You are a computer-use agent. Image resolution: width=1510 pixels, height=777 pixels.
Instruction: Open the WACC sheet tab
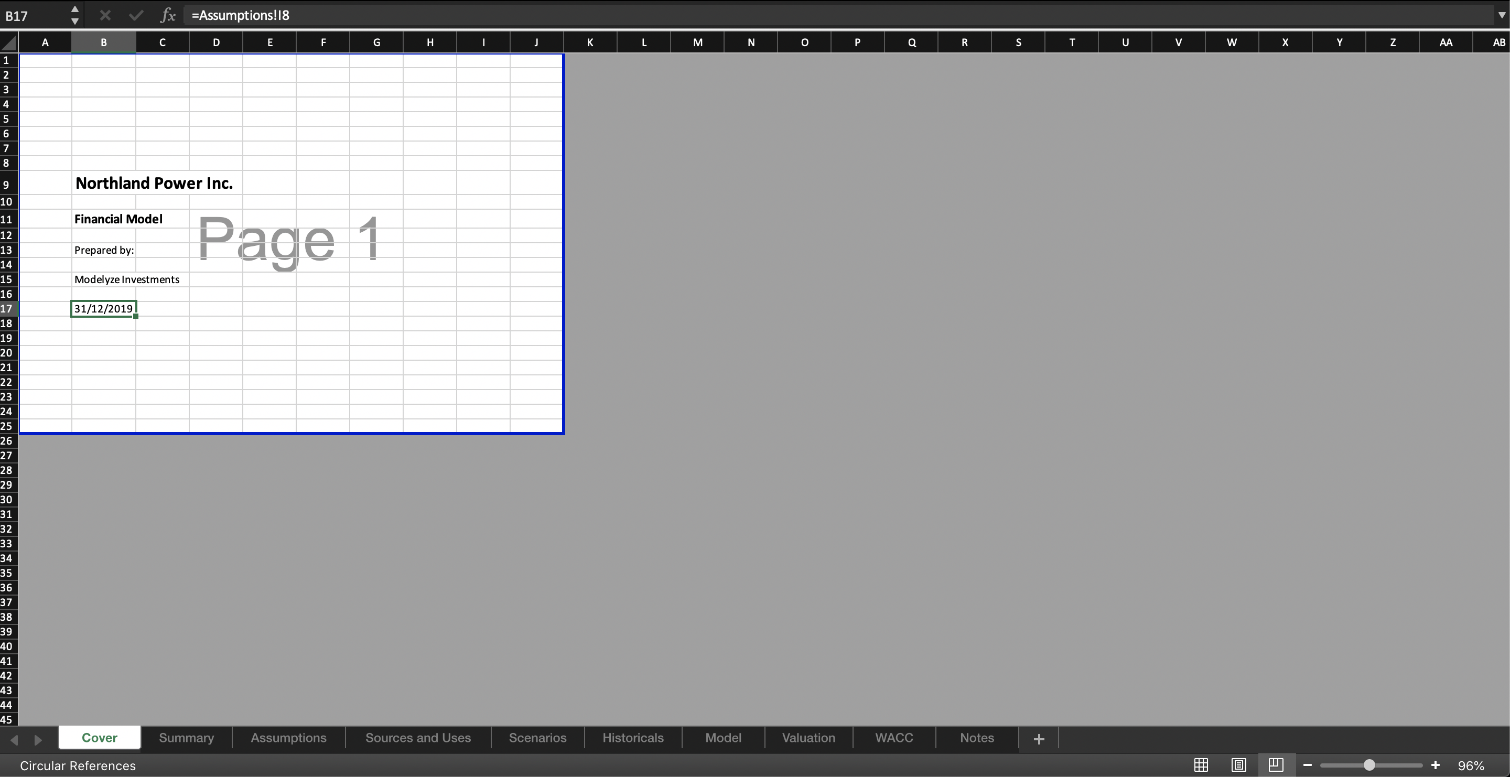(x=894, y=738)
